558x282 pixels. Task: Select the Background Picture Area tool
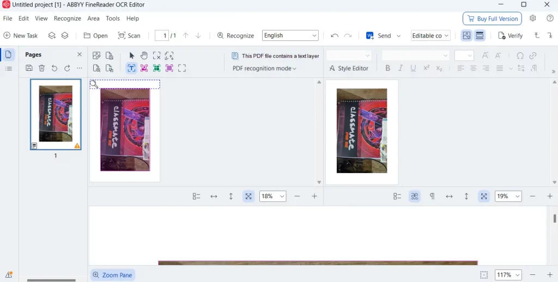(169, 68)
